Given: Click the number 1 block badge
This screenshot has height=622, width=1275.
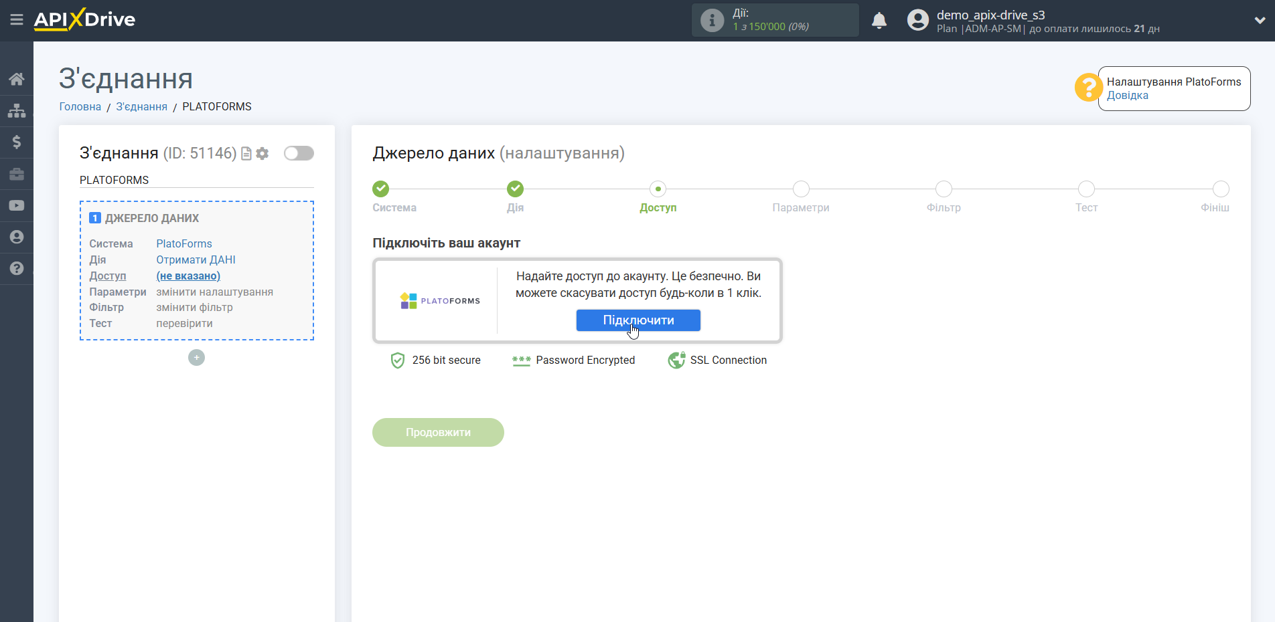Looking at the screenshot, I should 95,218.
